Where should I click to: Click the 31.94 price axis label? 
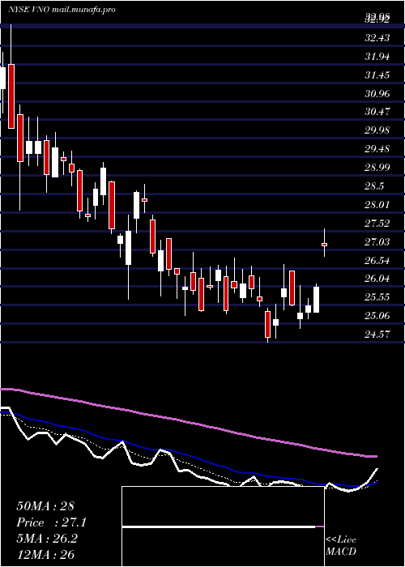click(x=377, y=57)
